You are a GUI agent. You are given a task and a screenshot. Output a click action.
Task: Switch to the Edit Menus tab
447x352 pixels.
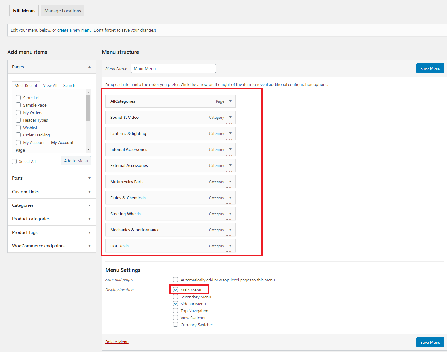24,11
